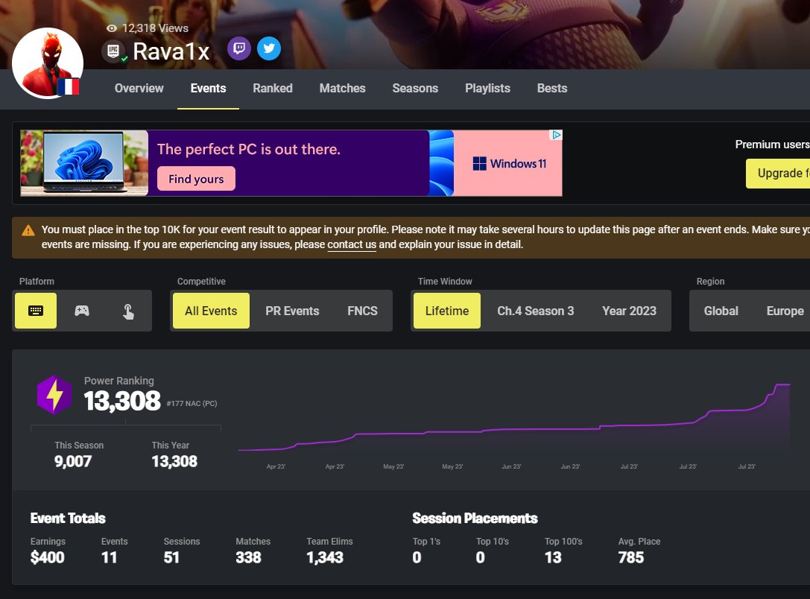Screen dimensions: 810x599
Task: Open Rava1x's Twitch channel icon
Action: (x=239, y=48)
